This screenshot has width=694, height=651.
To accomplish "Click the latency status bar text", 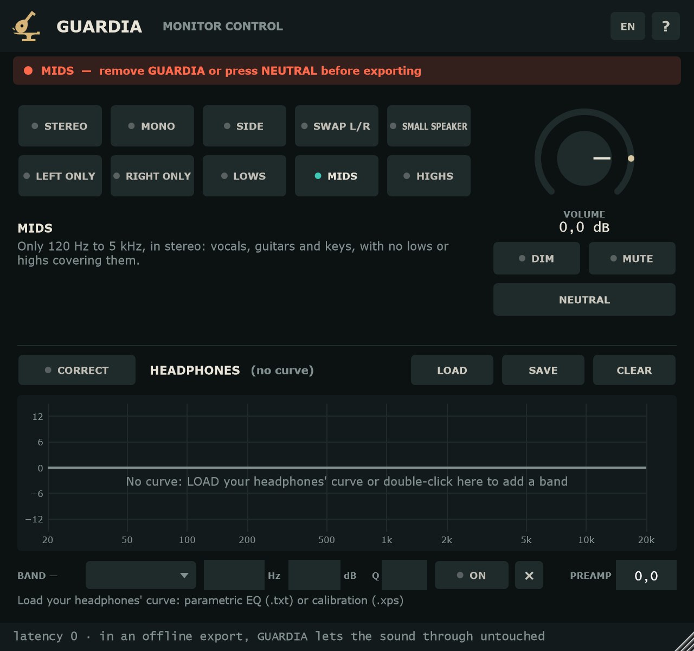I will (279, 636).
